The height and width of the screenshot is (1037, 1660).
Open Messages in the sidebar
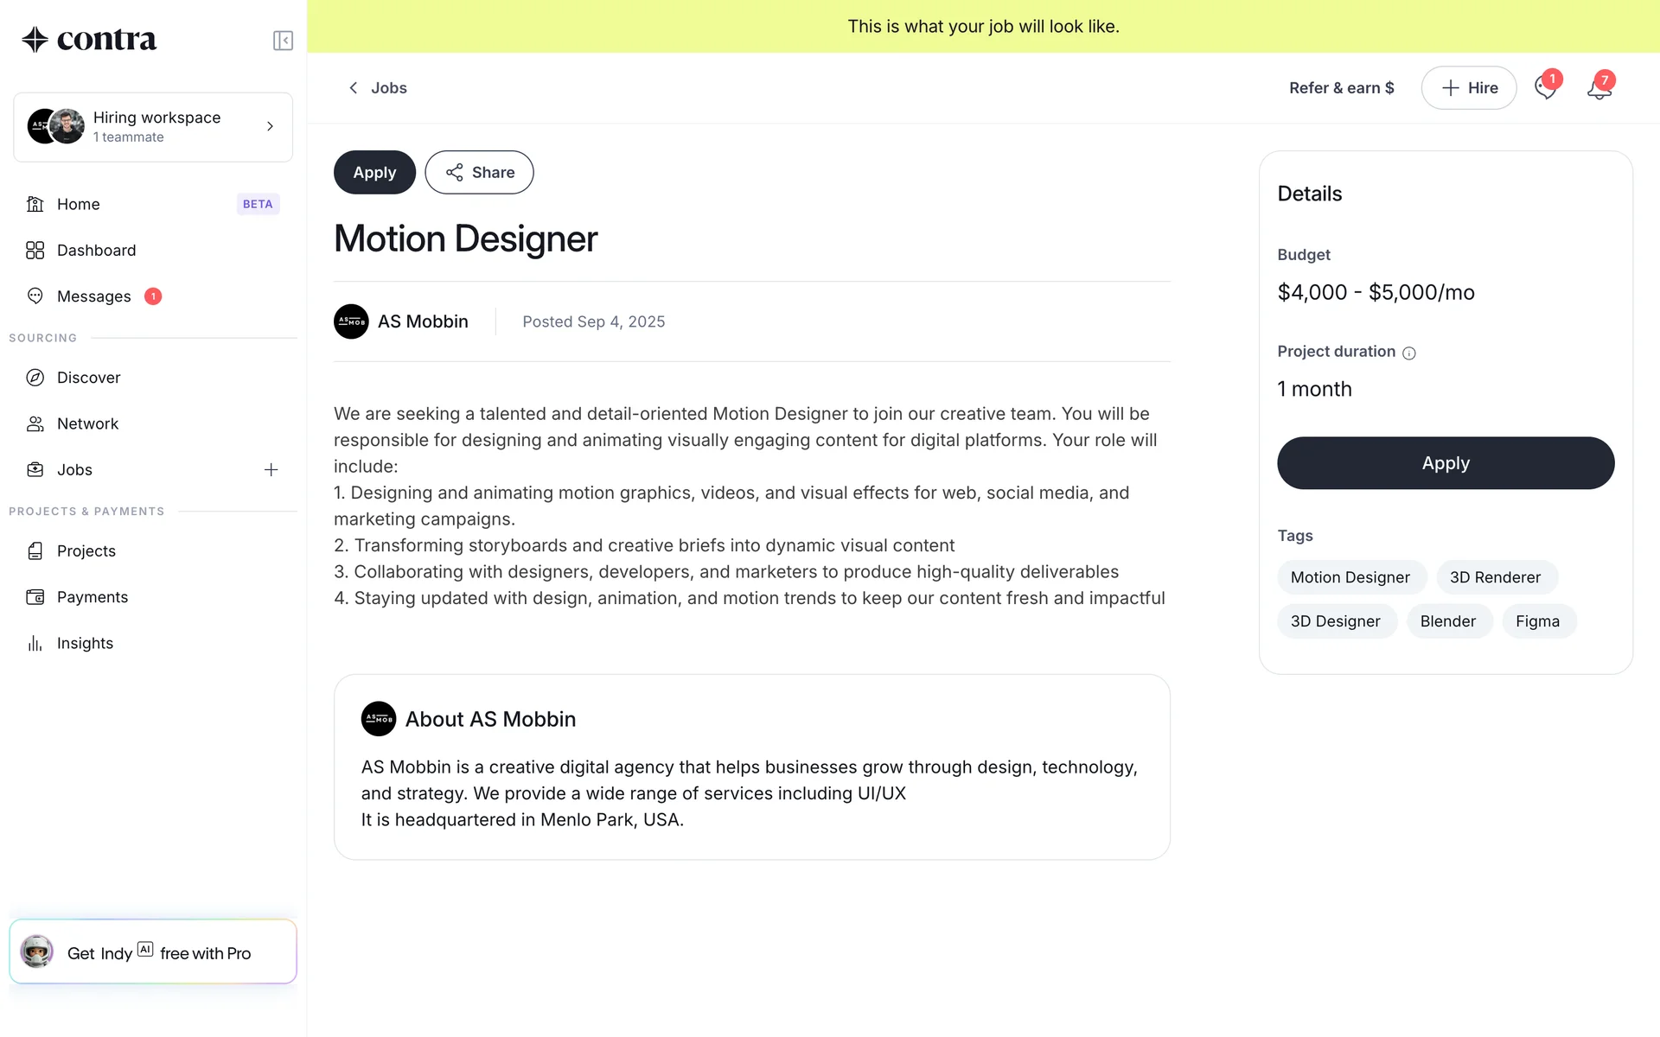(x=93, y=296)
